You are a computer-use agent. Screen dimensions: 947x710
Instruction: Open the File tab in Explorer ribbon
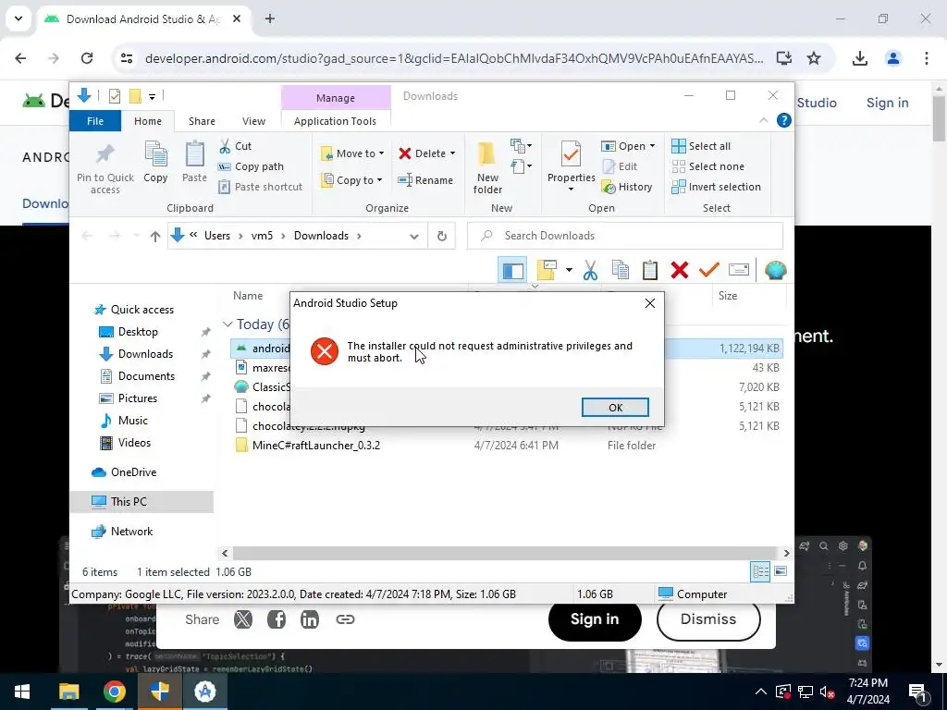(95, 121)
